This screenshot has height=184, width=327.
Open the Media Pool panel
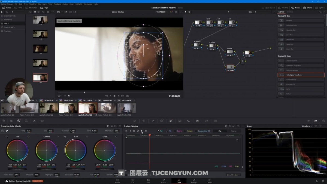pyautogui.click(x=32, y=8)
